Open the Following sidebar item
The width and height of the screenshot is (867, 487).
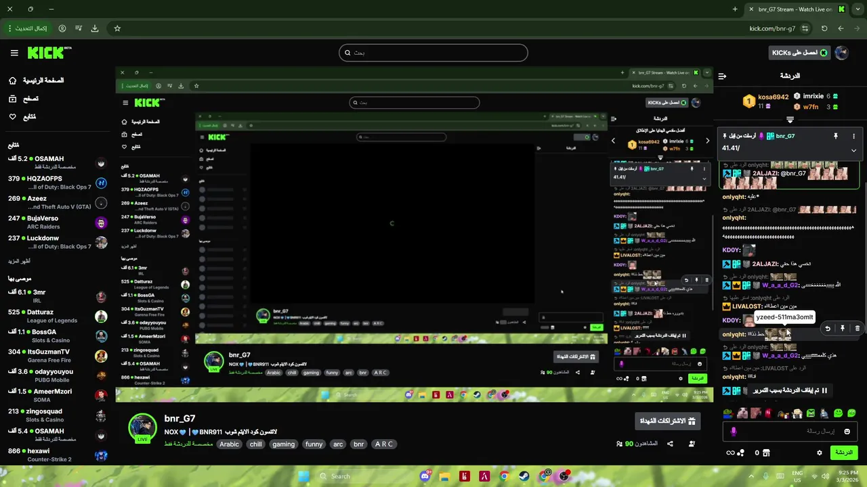point(22,117)
